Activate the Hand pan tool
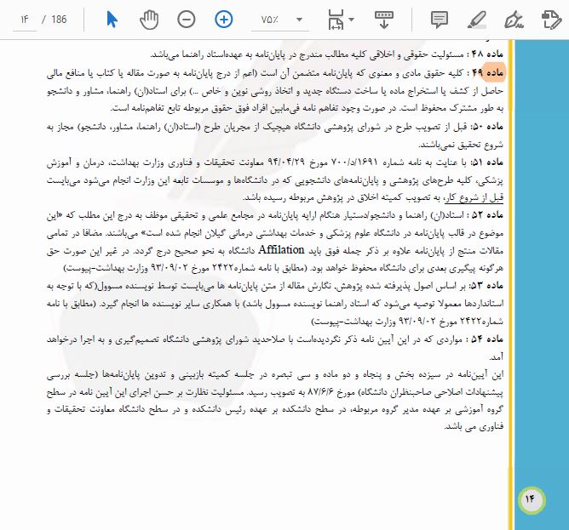 [x=150, y=19]
